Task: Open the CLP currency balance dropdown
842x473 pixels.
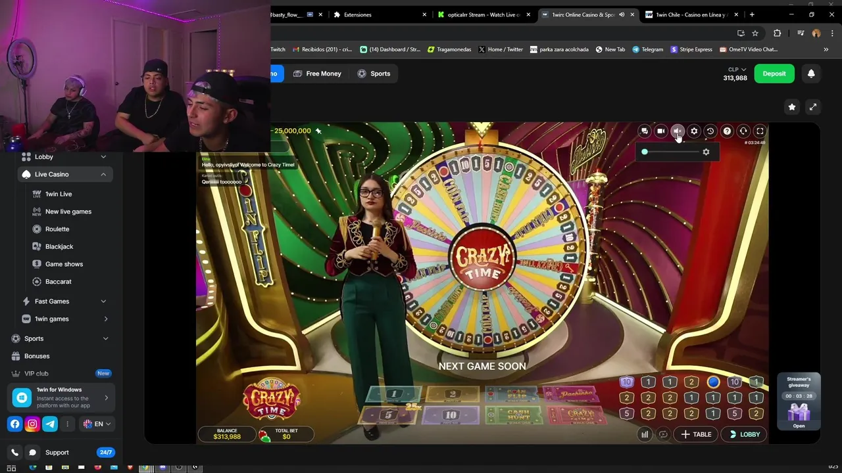Action: (x=736, y=74)
